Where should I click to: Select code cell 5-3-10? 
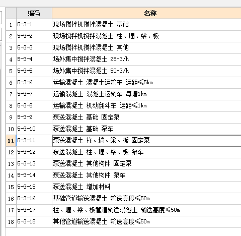(34, 129)
